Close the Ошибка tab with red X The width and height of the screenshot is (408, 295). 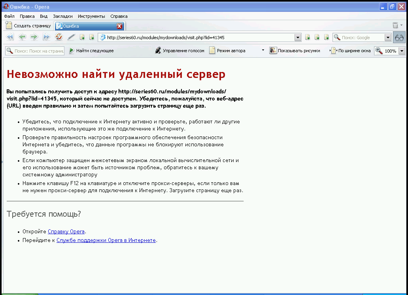pyautogui.click(x=119, y=26)
